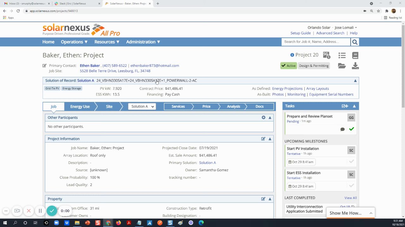Image resolution: width=405 pixels, height=227 pixels.
Task: Cancel recording with the red X button
Action: (x=28, y=211)
